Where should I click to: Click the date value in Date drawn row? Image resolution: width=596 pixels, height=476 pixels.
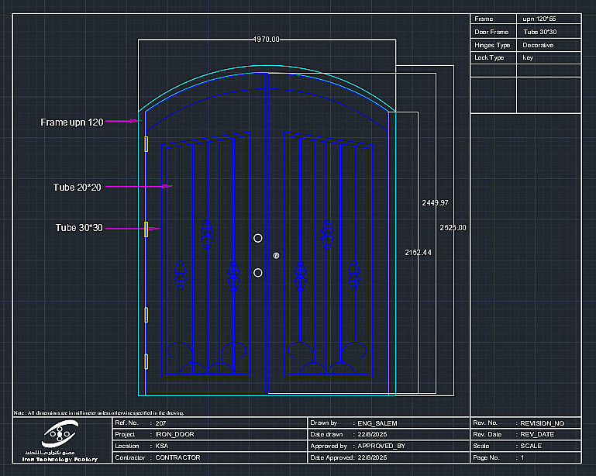pyautogui.click(x=372, y=434)
